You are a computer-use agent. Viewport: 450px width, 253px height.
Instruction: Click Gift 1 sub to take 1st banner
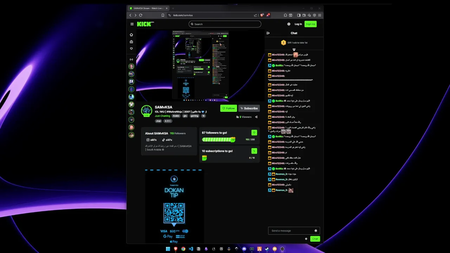pyautogui.click(x=294, y=43)
